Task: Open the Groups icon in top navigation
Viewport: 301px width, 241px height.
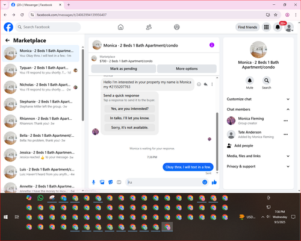Action: (177, 27)
